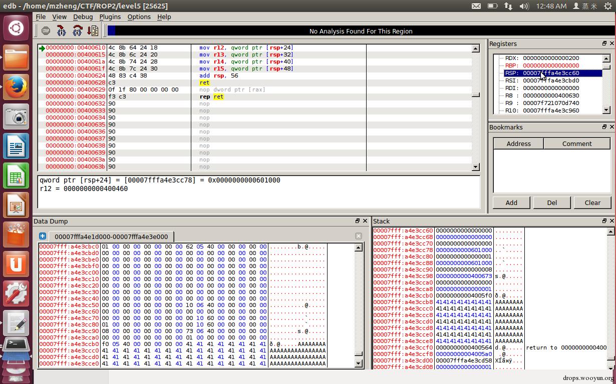This screenshot has height=384, width=616.
Task: Click the Add bookmark button
Action: point(511,202)
